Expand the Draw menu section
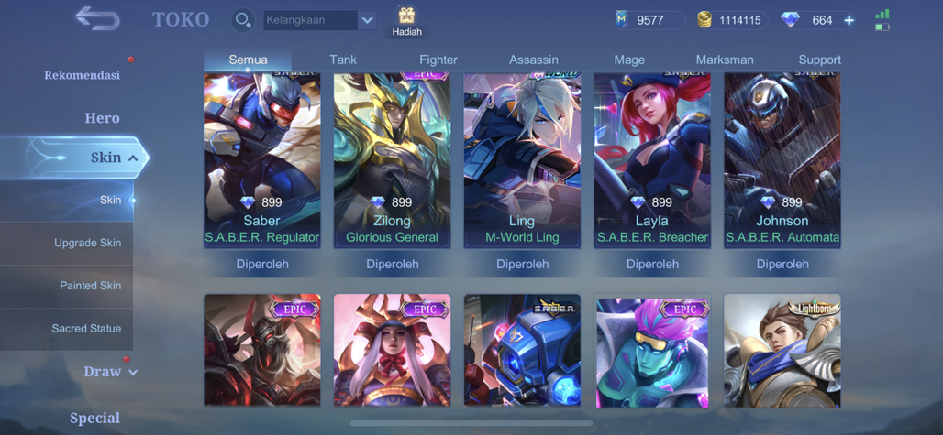Viewport: 943px width, 435px height. 133,373
